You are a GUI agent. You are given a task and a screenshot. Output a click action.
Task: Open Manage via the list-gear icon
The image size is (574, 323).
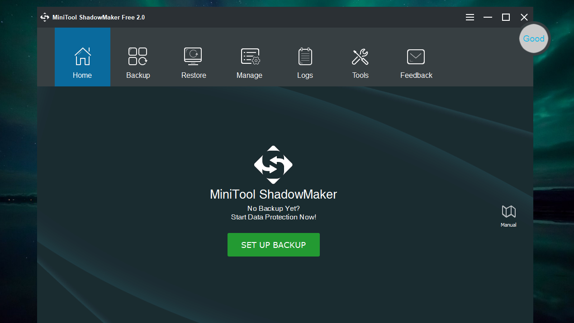click(x=250, y=57)
